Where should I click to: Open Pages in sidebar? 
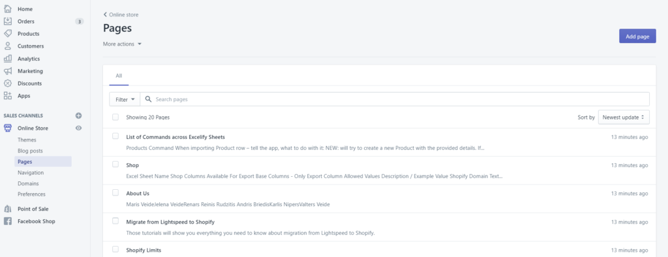point(43,162)
